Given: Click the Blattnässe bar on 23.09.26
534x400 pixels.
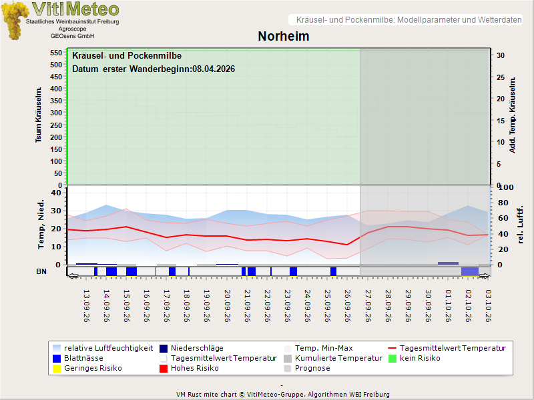Looking at the screenshot, I should pos(293,272).
